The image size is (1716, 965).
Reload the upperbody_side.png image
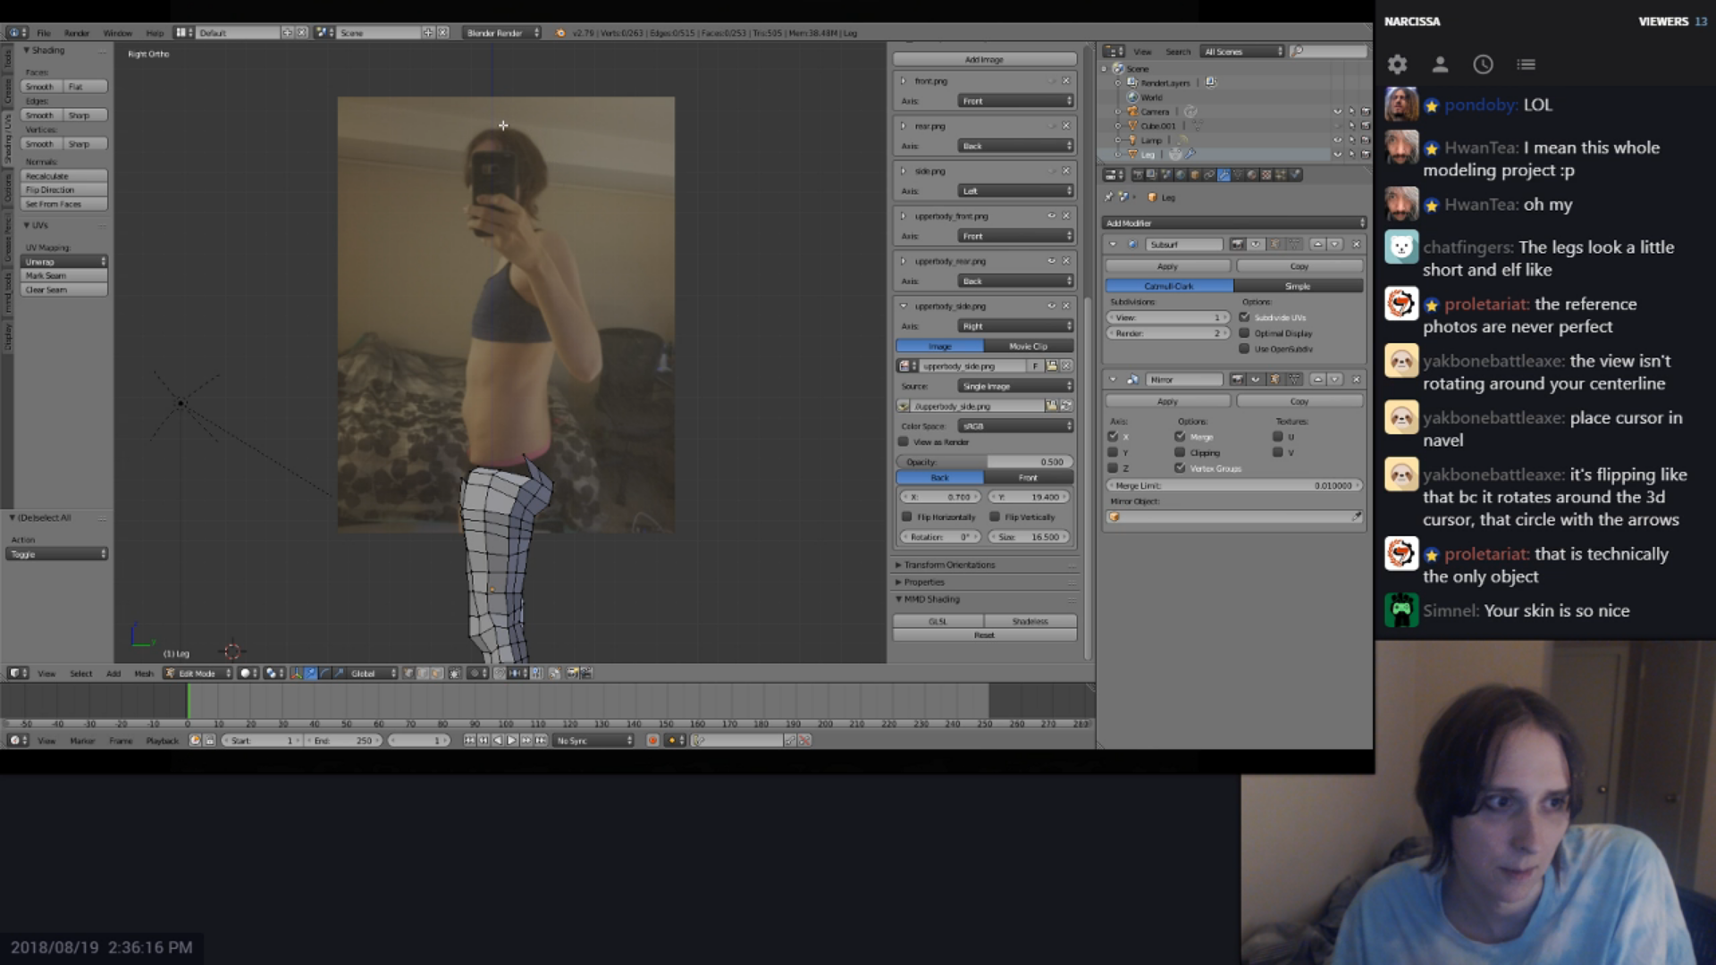pos(1066,406)
